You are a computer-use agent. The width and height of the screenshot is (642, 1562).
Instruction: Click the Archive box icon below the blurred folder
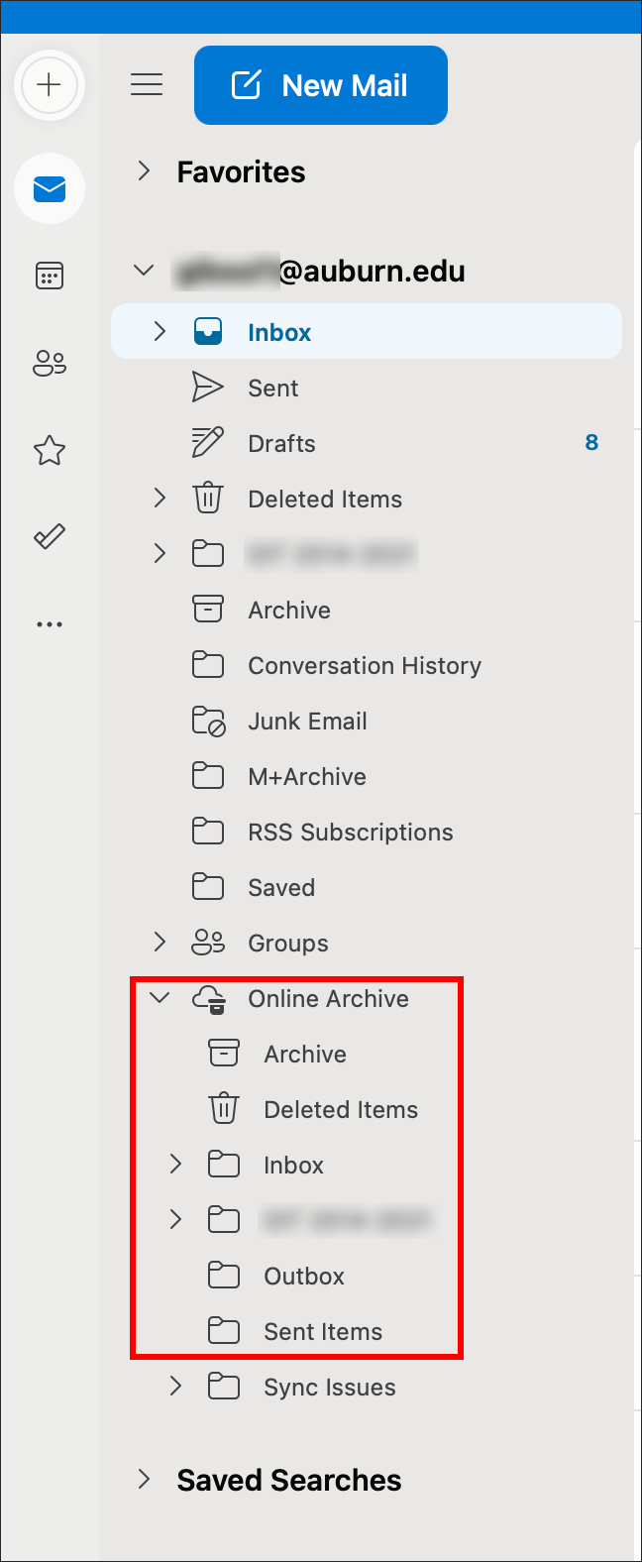click(x=208, y=610)
